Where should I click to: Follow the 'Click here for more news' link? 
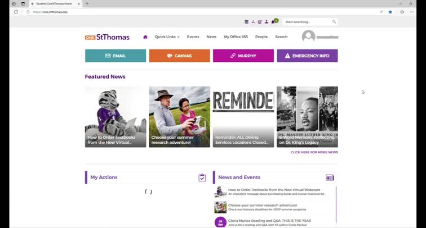pyautogui.click(x=314, y=152)
